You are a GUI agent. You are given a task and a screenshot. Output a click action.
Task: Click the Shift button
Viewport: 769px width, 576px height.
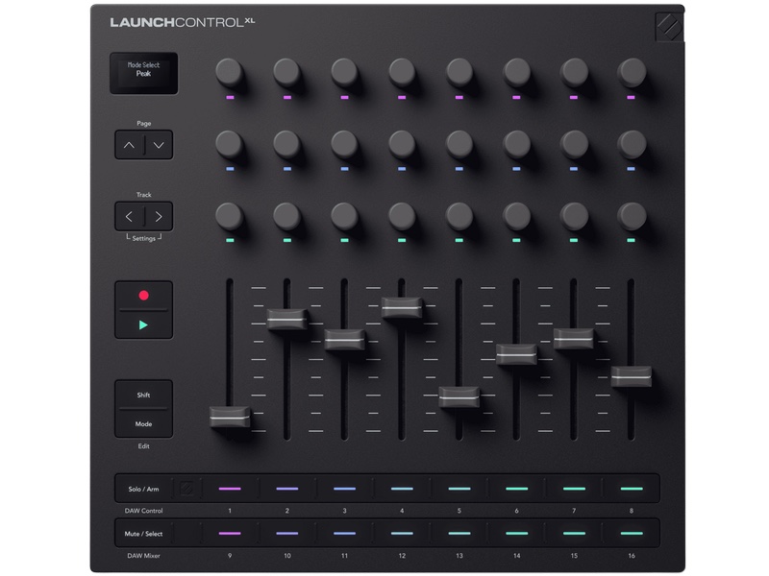(x=143, y=395)
